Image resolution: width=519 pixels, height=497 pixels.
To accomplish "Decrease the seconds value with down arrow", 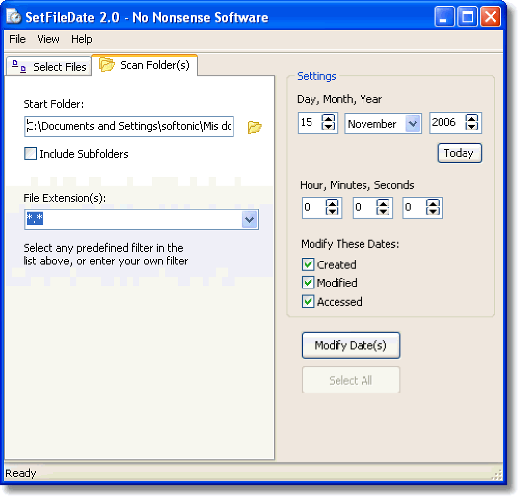I will [x=433, y=211].
